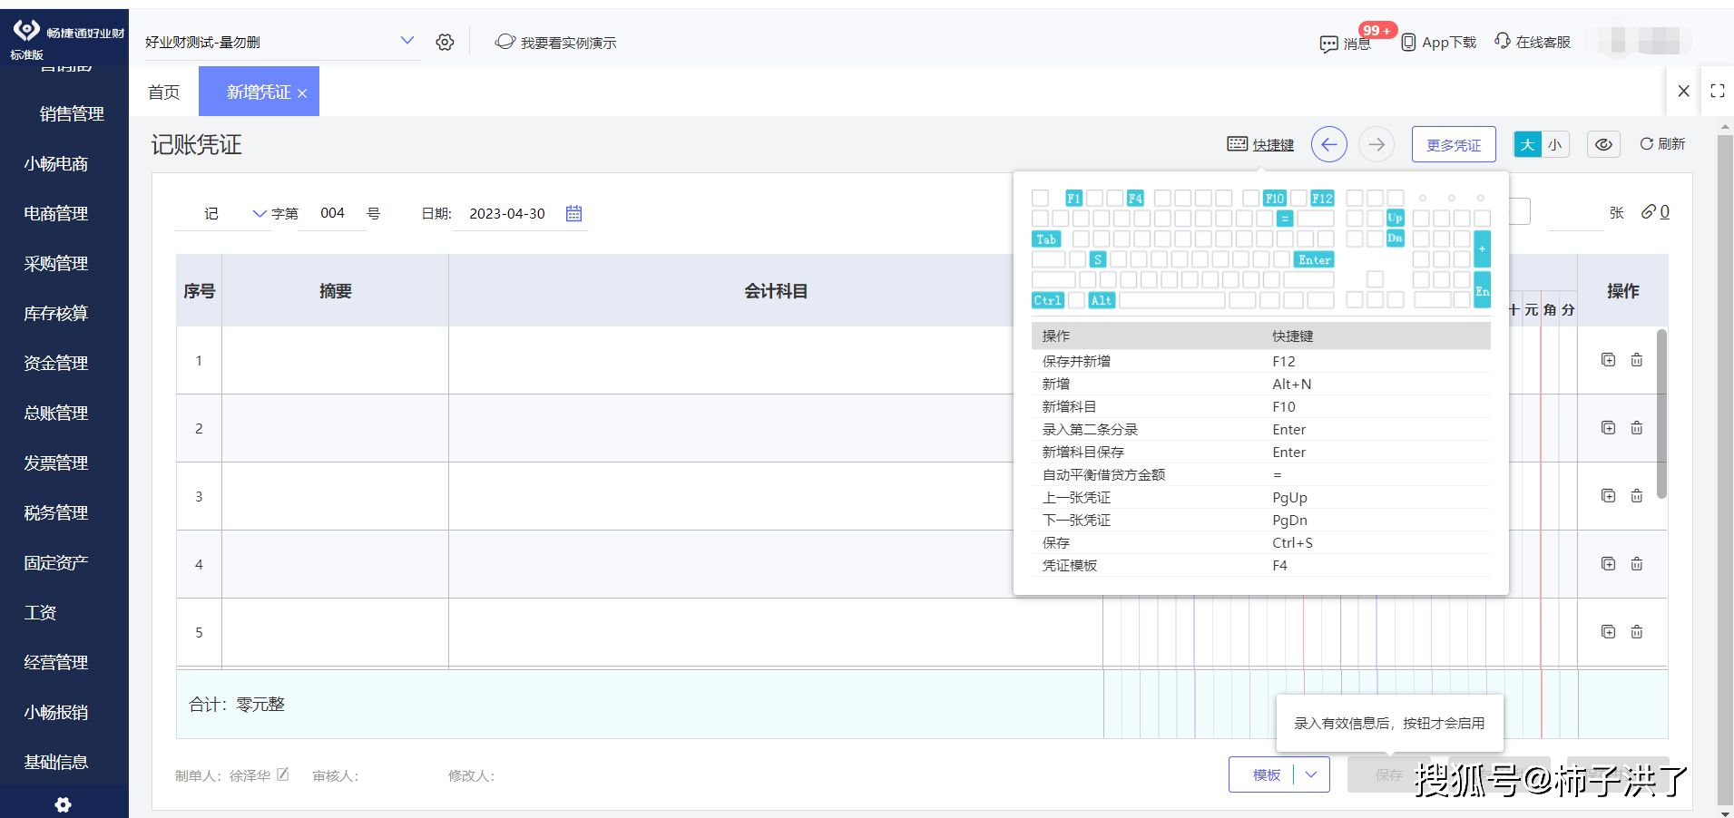
Task: Switch font size to 小
Action: [x=1555, y=144]
